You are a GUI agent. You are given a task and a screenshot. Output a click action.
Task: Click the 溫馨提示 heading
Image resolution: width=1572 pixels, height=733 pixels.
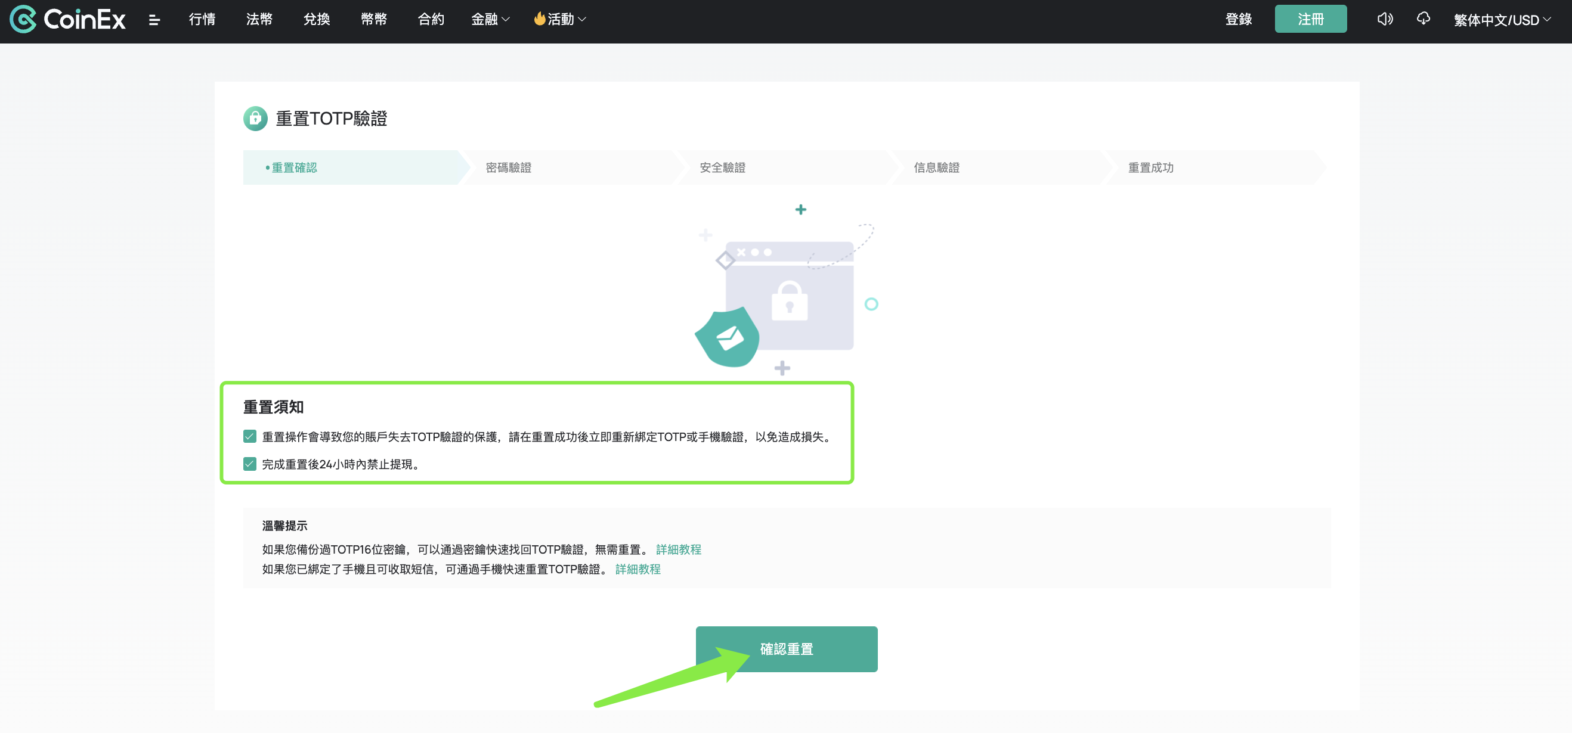click(x=284, y=526)
